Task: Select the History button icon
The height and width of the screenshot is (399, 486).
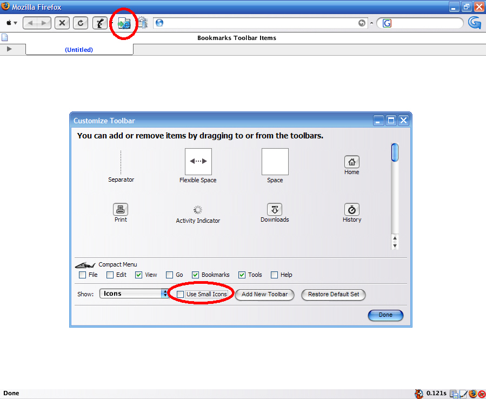Action: coord(352,209)
